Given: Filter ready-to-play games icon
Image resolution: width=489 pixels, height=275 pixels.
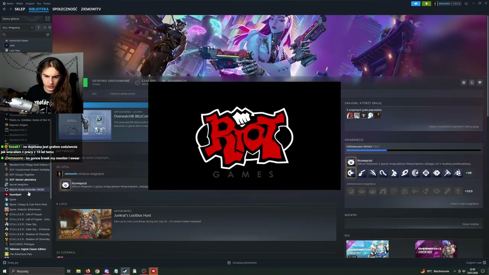Looking at the screenshot, I should click(49, 27).
